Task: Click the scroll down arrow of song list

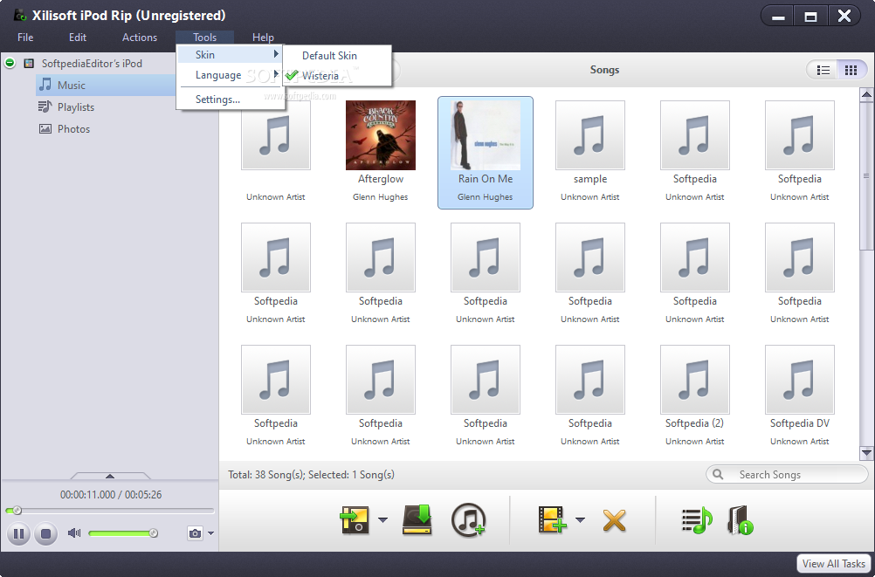Action: (866, 453)
